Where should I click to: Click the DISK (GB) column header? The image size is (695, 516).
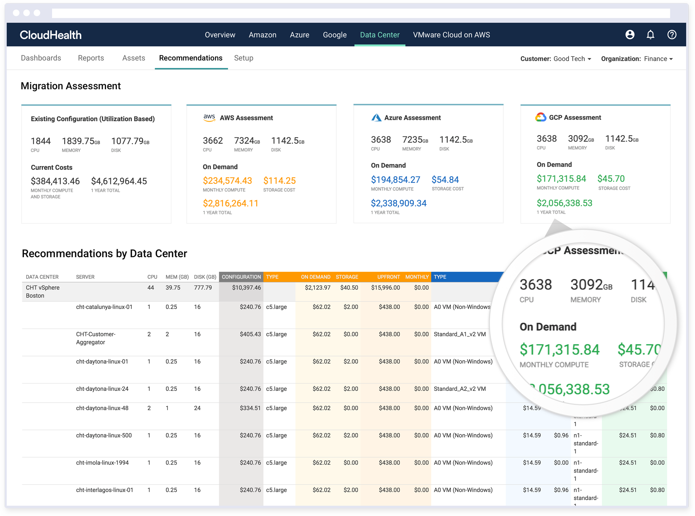coord(205,277)
